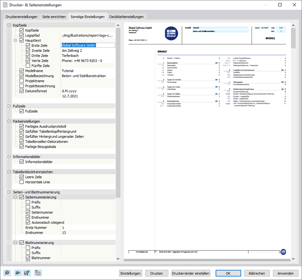The image size is (302, 280).
Task: Click the Dlubal logo in page preview
Action: click(171, 33)
